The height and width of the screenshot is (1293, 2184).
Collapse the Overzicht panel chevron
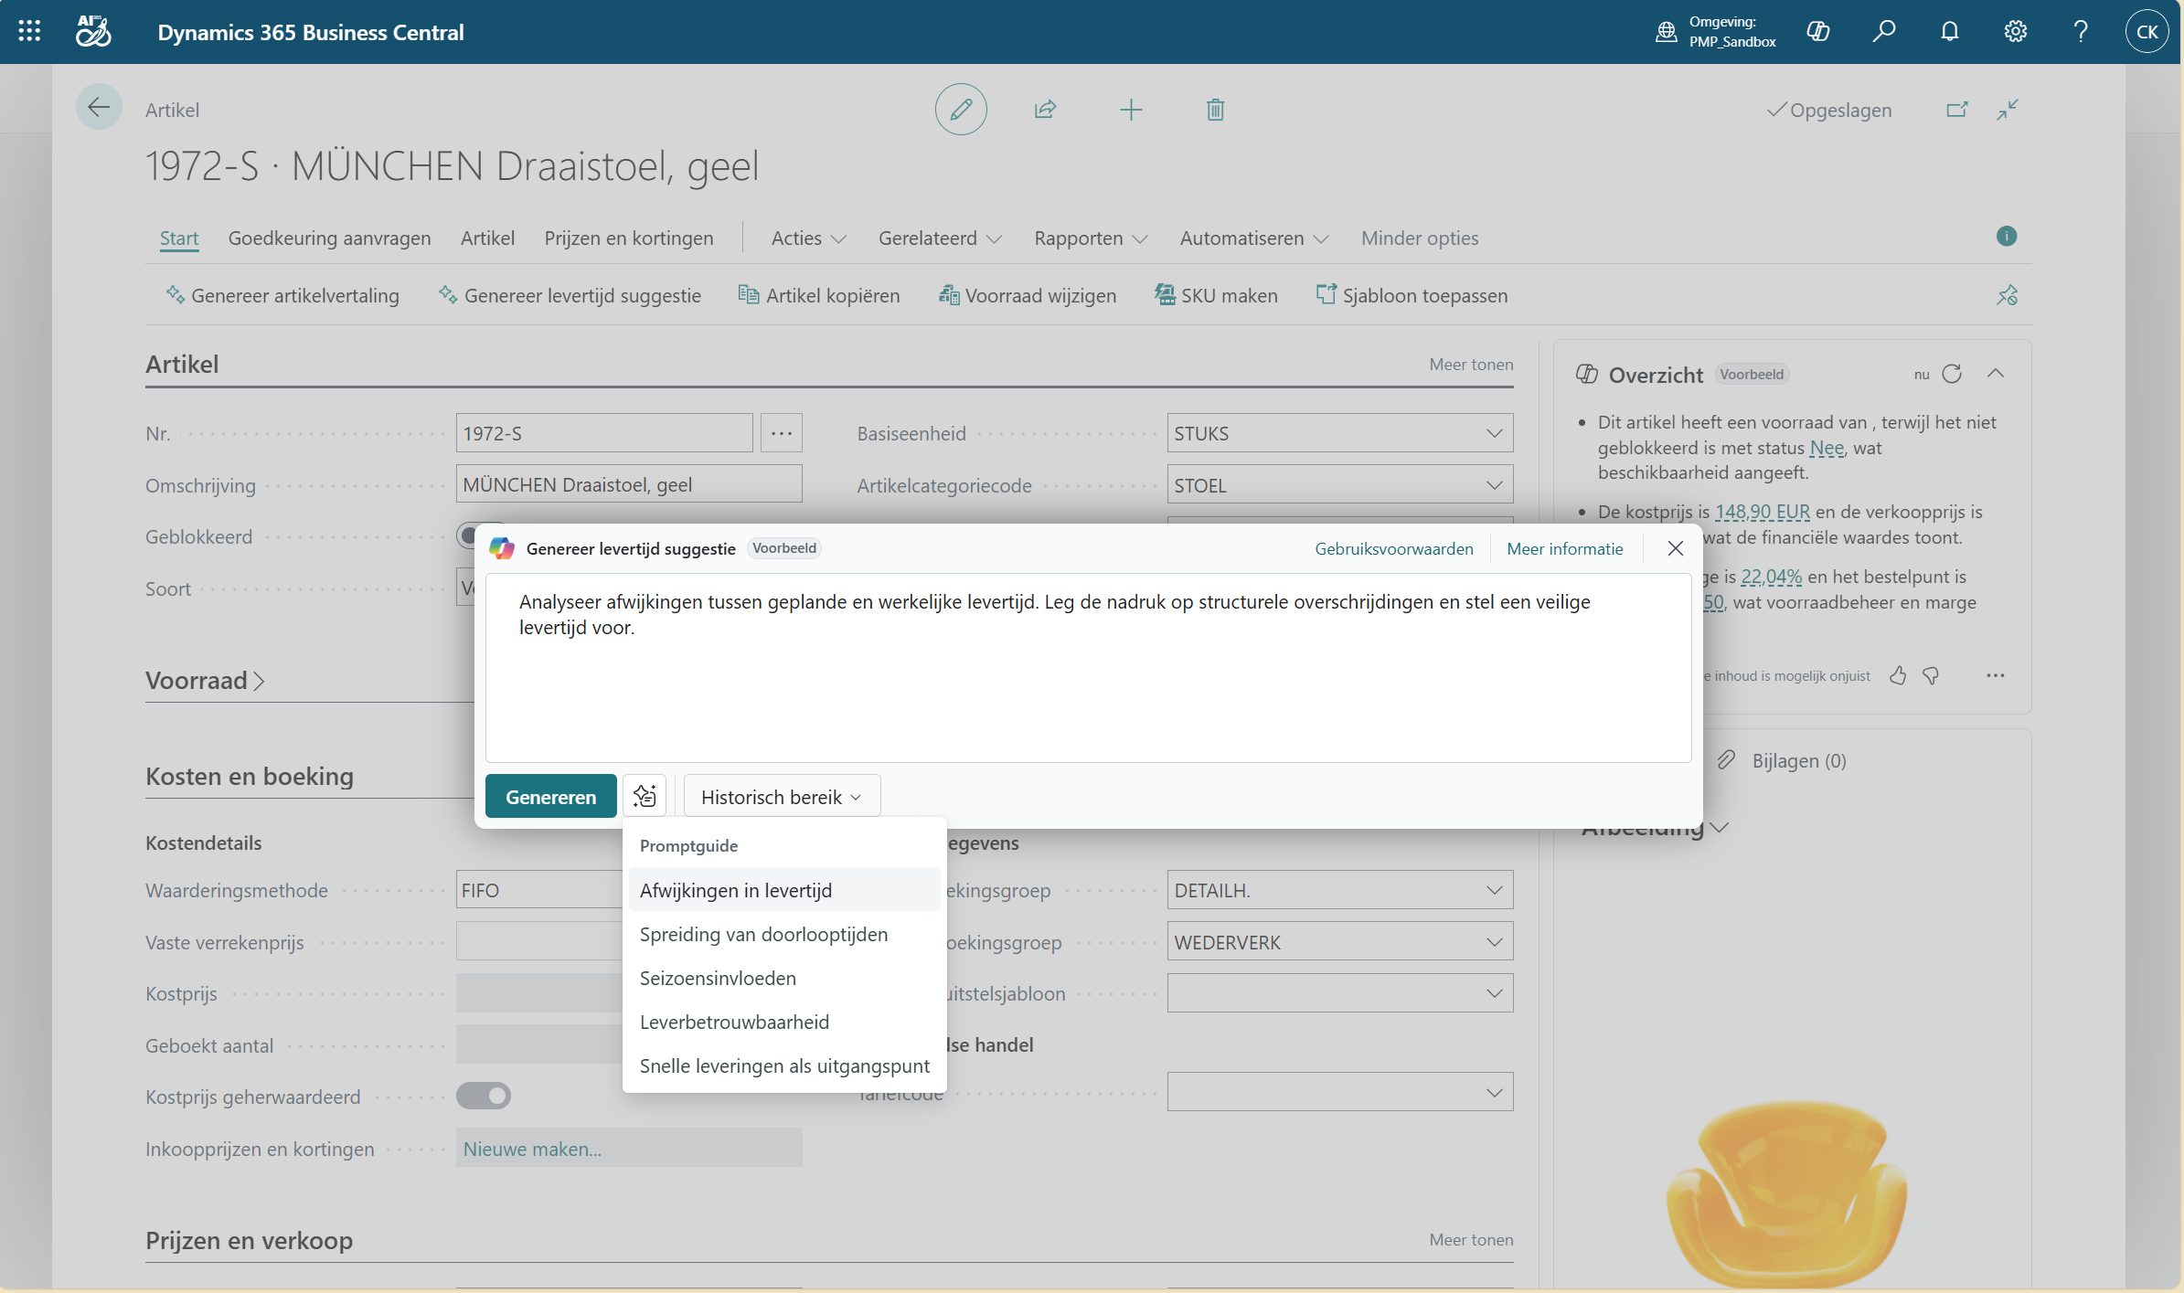click(1996, 374)
